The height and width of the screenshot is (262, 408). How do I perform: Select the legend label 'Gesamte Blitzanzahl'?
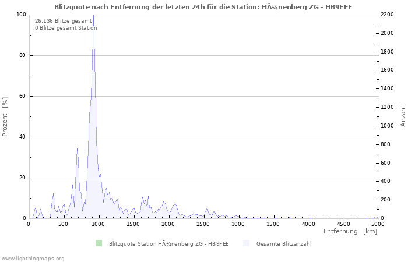[284, 244]
